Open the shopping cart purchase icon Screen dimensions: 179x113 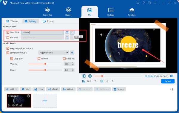click(x=138, y=3)
